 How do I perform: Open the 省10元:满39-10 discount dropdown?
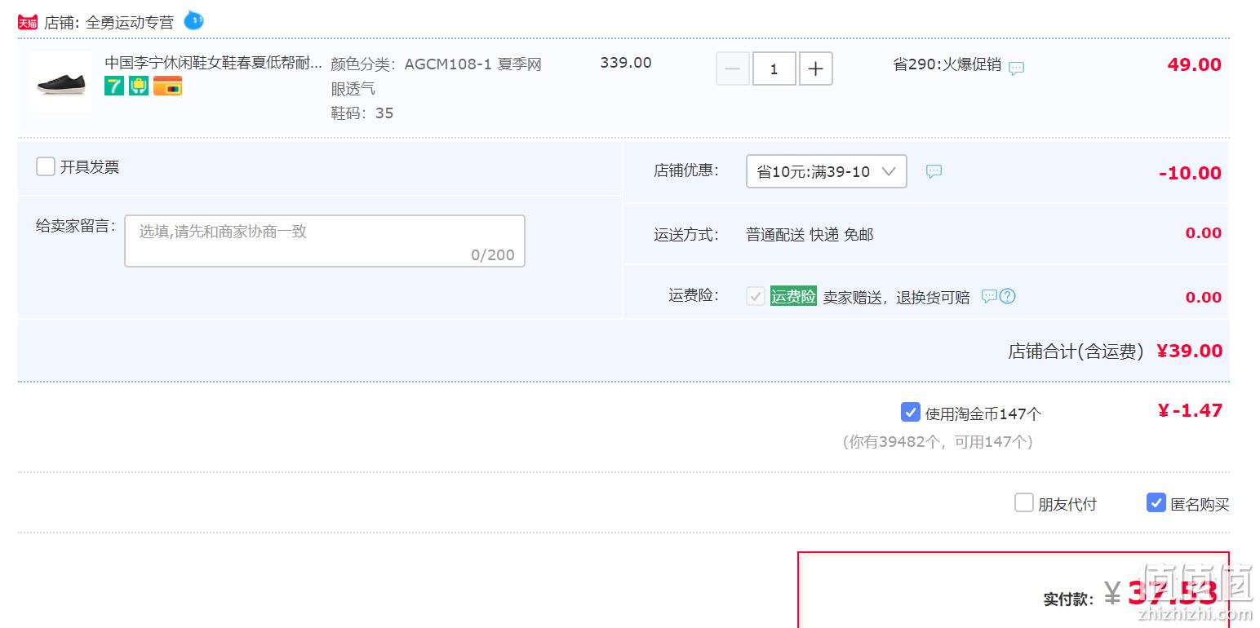(x=827, y=171)
